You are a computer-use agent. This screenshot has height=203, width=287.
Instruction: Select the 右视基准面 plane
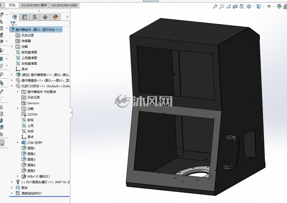(x=27, y=63)
